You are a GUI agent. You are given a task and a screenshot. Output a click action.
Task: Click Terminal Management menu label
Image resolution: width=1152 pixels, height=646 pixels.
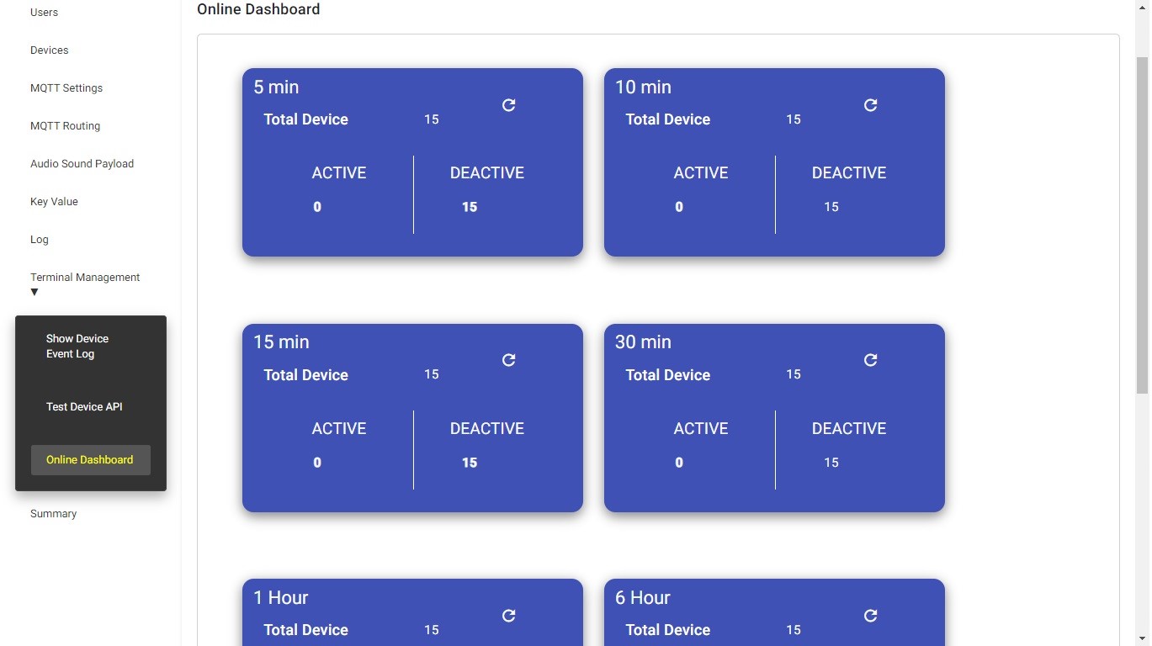(x=85, y=278)
